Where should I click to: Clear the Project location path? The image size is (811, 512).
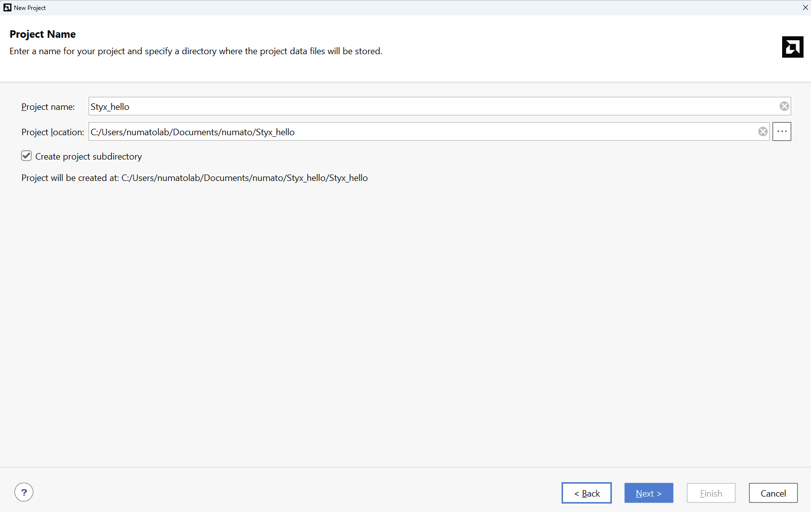(763, 132)
